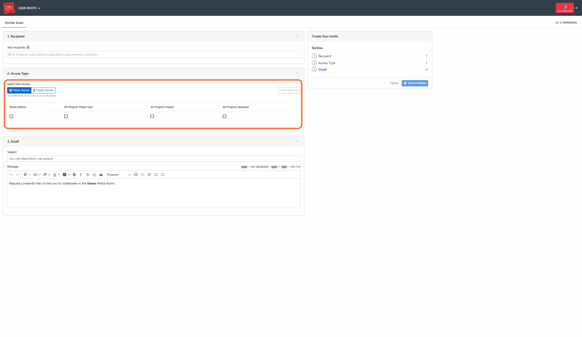
Task: Go to Invitations link
Action: coord(566,23)
